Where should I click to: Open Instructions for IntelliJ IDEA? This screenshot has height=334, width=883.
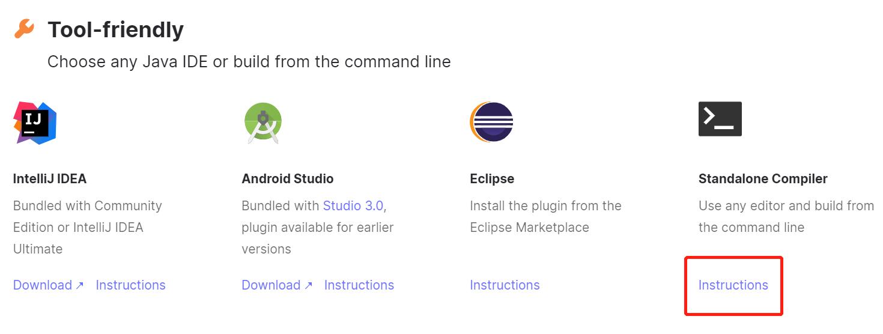pos(130,285)
